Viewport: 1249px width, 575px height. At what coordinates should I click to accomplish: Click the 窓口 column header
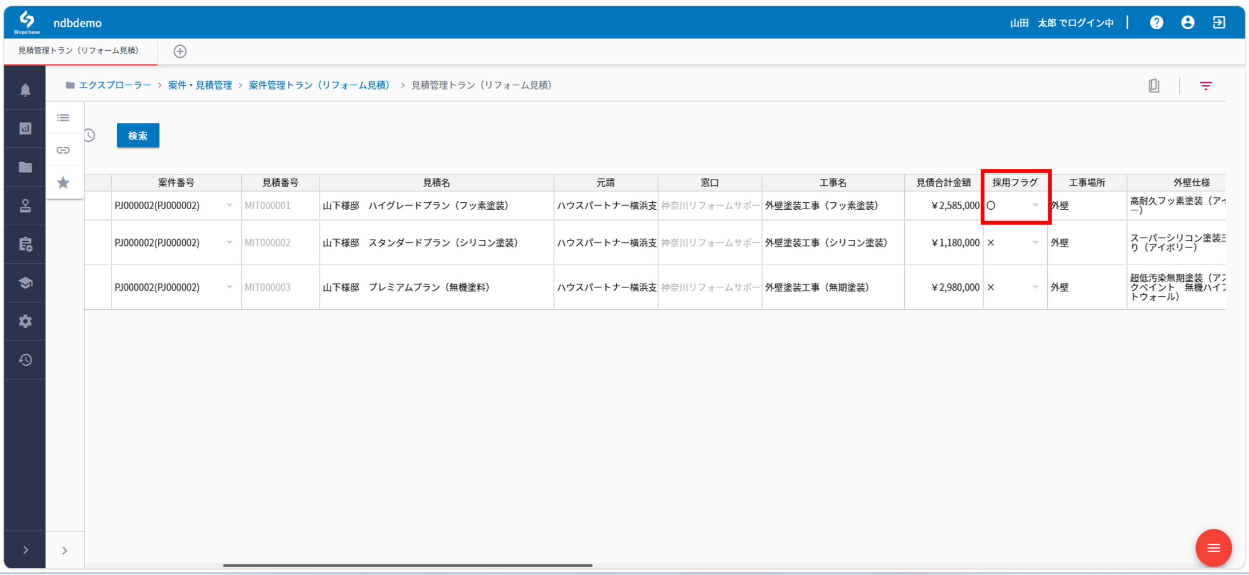(709, 182)
